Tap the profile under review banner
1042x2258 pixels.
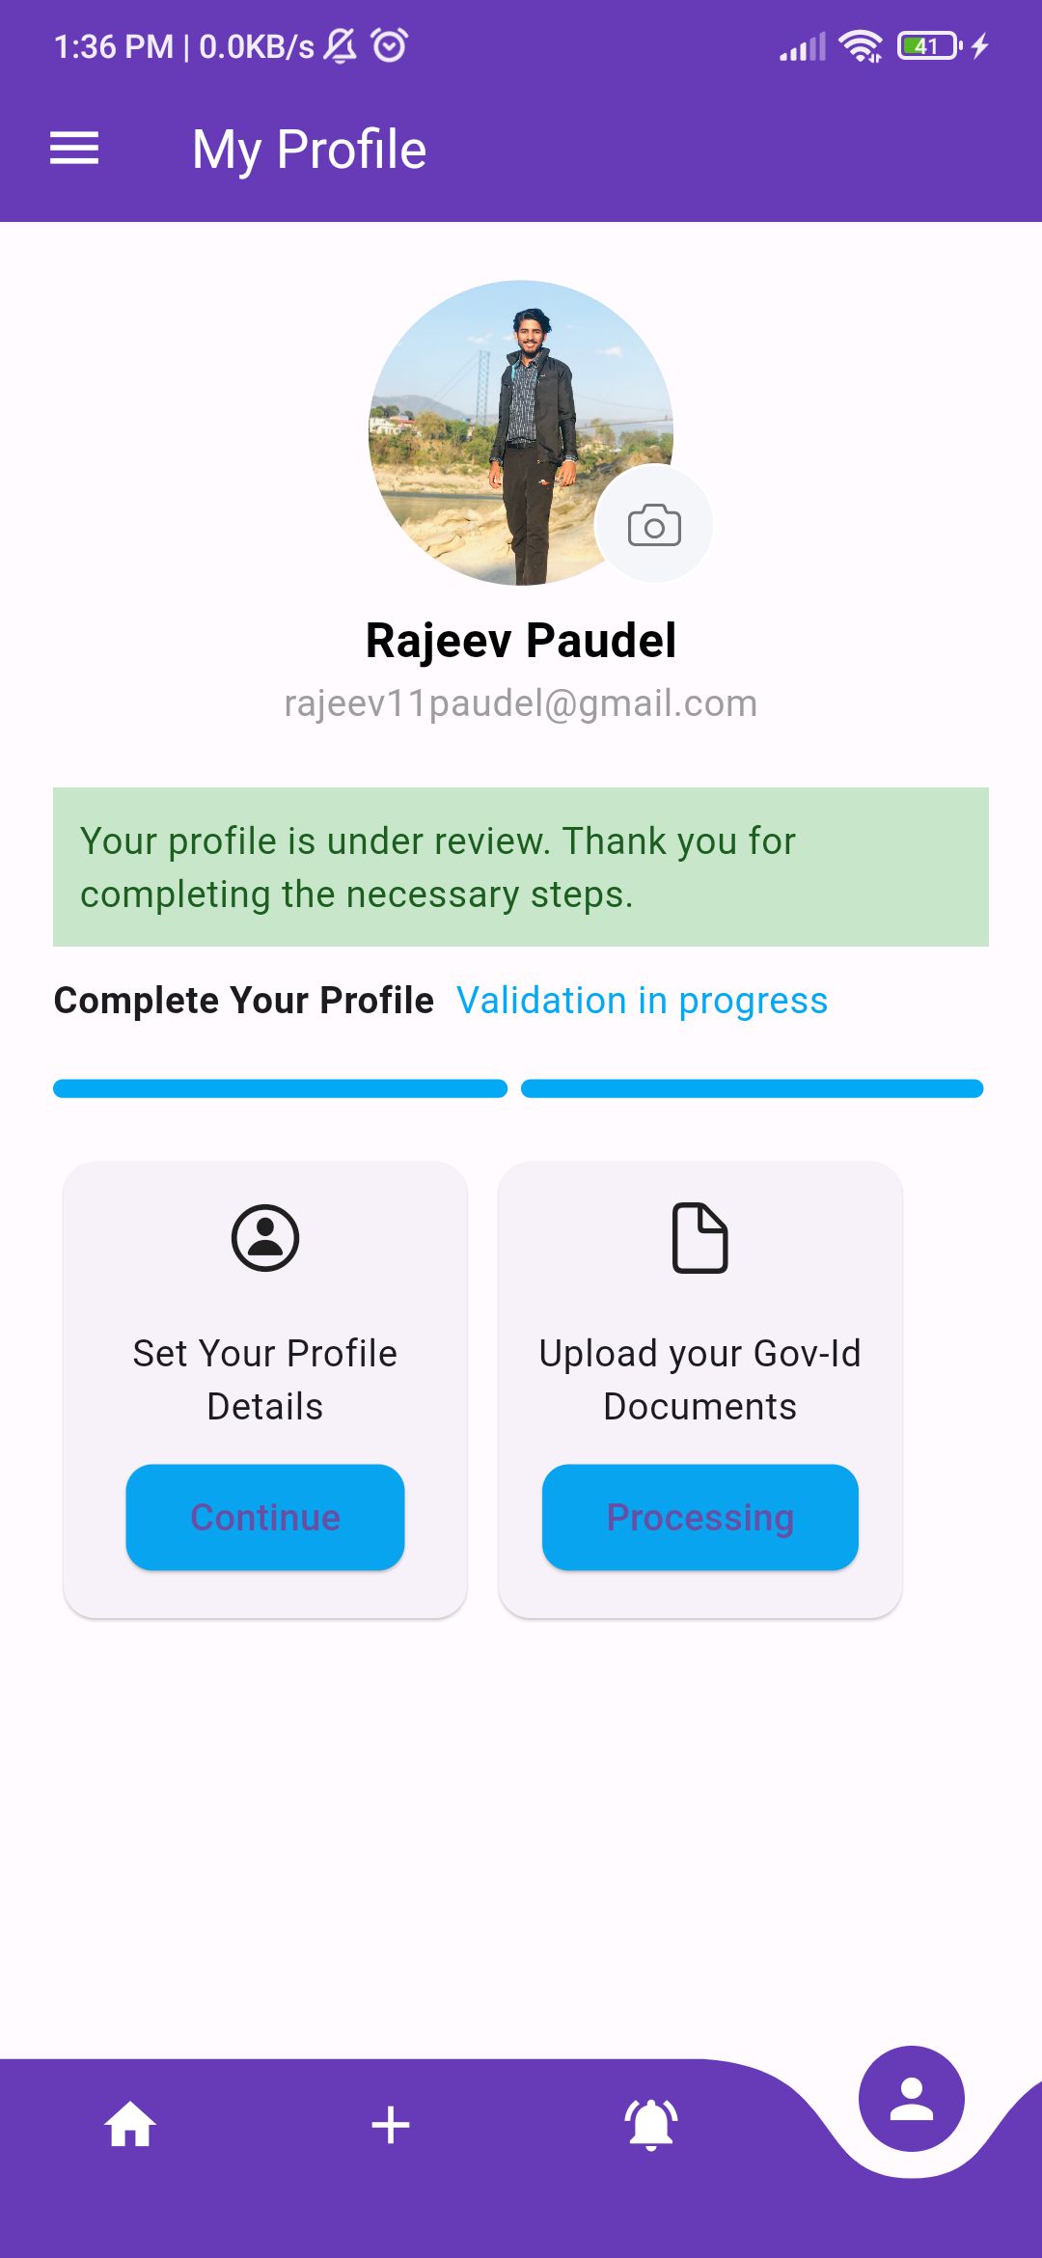click(x=521, y=867)
